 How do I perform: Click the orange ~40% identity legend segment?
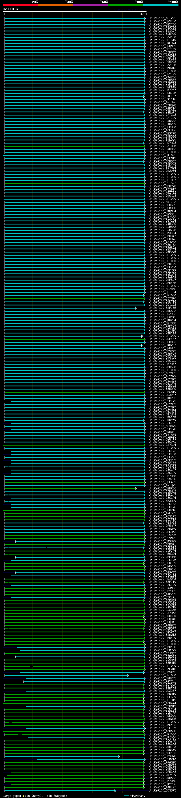(x=55, y=5)
